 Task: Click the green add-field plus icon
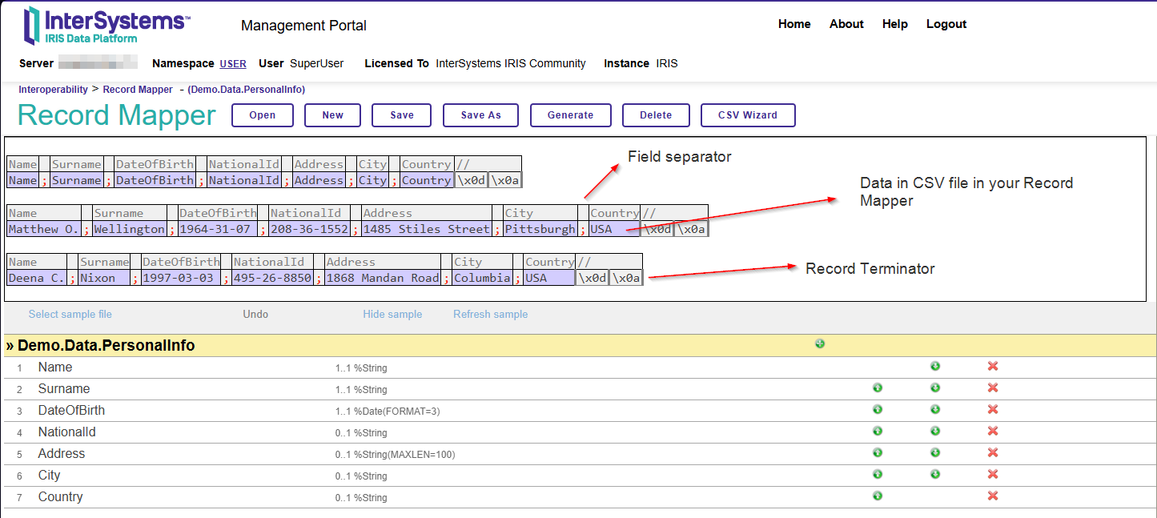pyautogui.click(x=820, y=344)
